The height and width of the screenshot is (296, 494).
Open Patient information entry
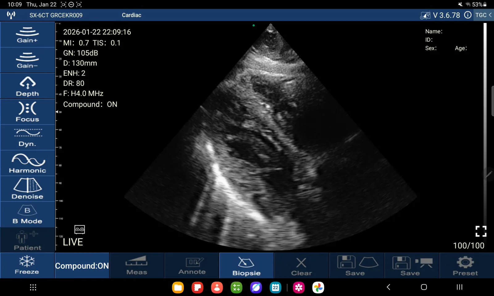(x=27, y=240)
